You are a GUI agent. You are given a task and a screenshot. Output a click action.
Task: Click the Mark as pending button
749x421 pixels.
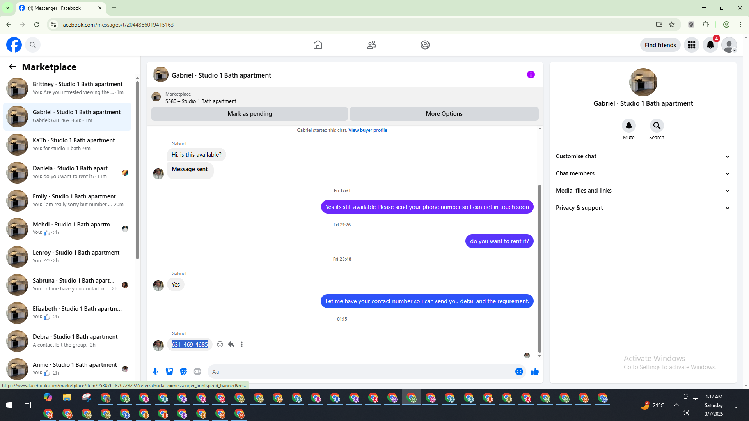(249, 114)
